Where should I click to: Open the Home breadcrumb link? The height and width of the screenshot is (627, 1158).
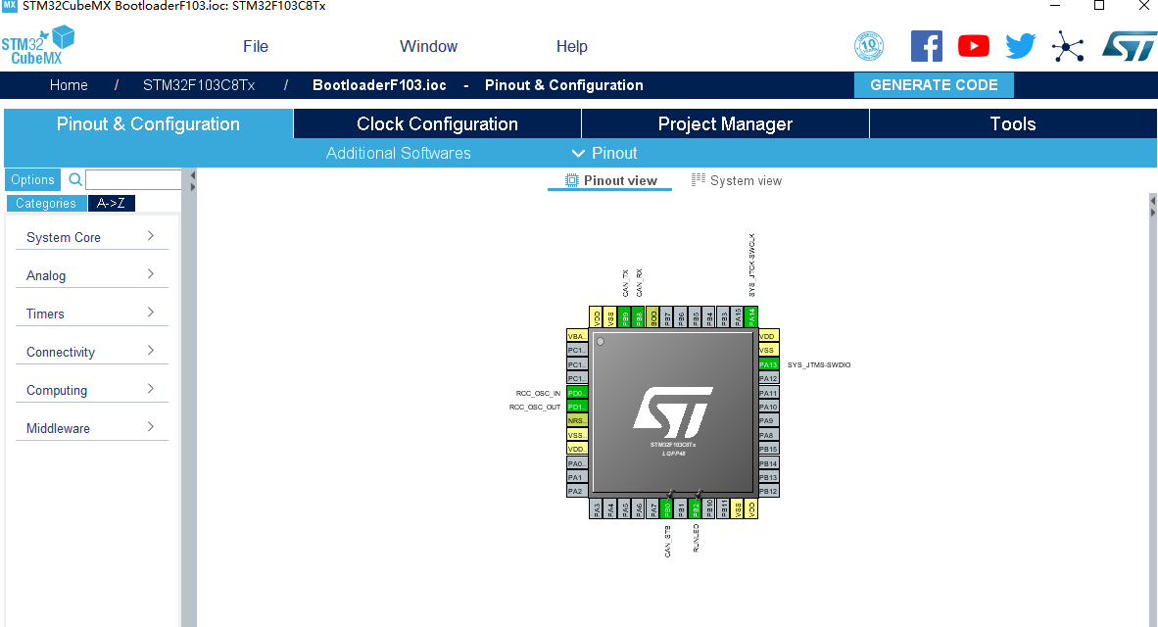(69, 85)
